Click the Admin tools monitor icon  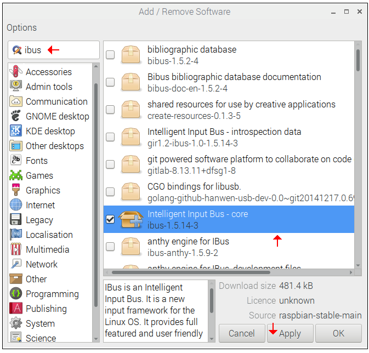16,87
